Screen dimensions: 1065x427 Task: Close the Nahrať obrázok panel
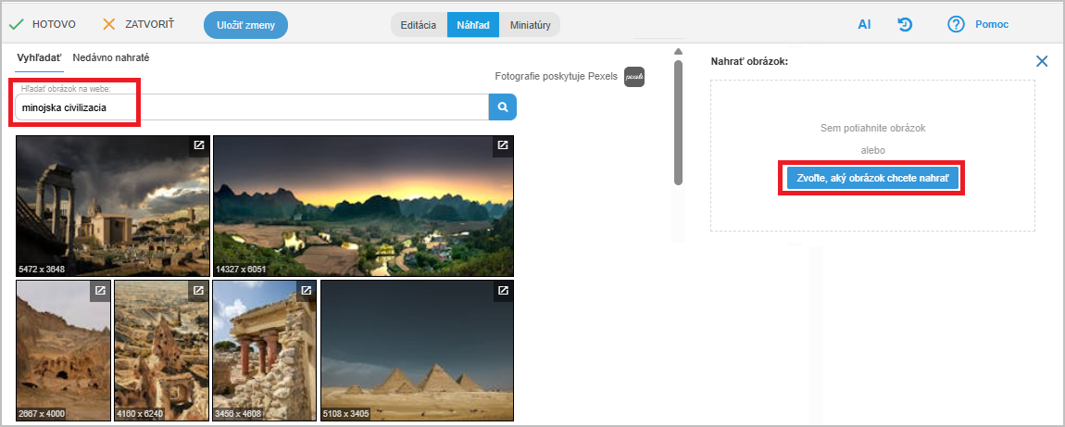point(1042,61)
